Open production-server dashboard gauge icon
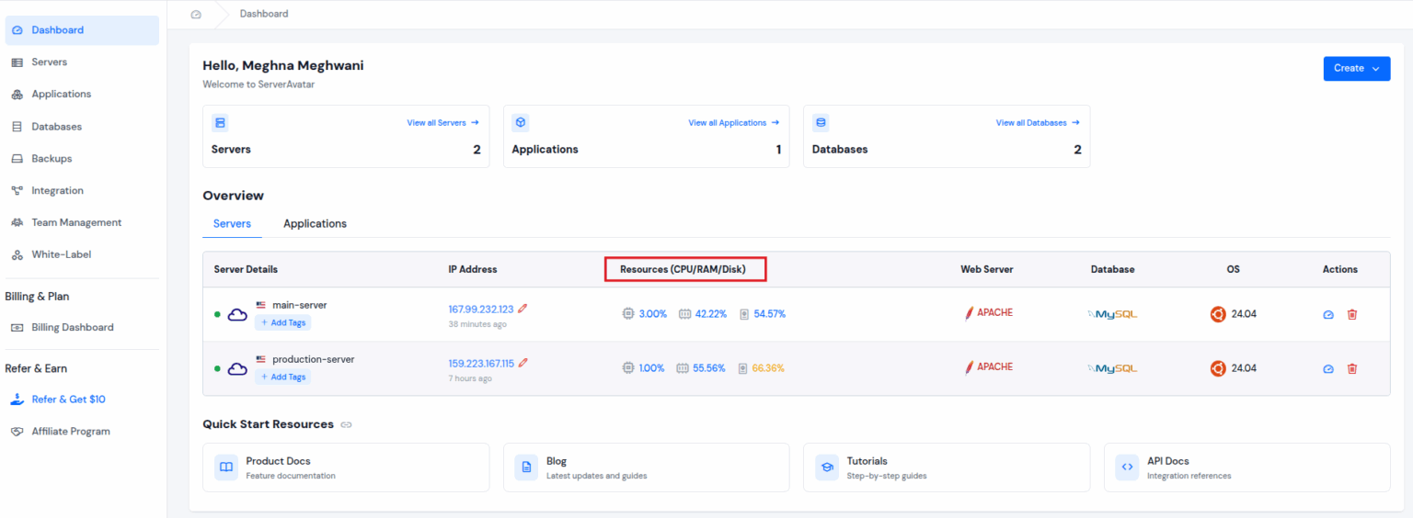Viewport: 1413px width, 518px height. (x=1327, y=368)
